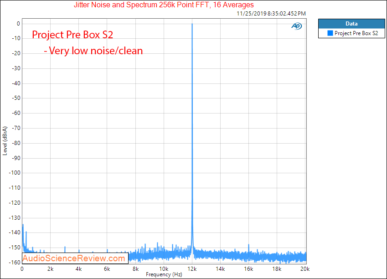The height and width of the screenshot is (279, 387).
Task: Click the -30 level axis label
Action: tap(16, 68)
